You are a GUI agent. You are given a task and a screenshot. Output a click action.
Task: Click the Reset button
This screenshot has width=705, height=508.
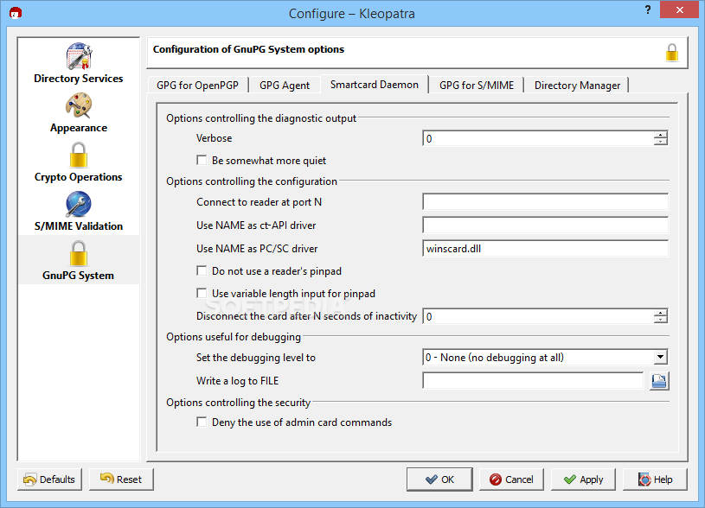coord(121,479)
